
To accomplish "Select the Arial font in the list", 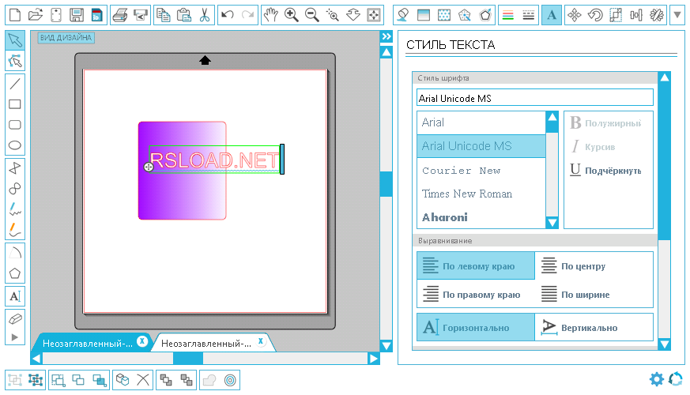I will pyautogui.click(x=481, y=122).
